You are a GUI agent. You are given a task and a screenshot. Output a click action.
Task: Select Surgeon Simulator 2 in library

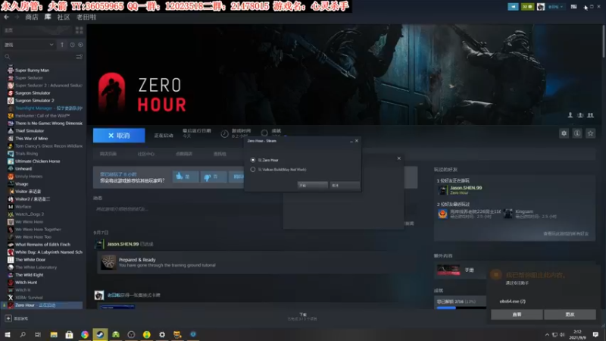tap(34, 101)
